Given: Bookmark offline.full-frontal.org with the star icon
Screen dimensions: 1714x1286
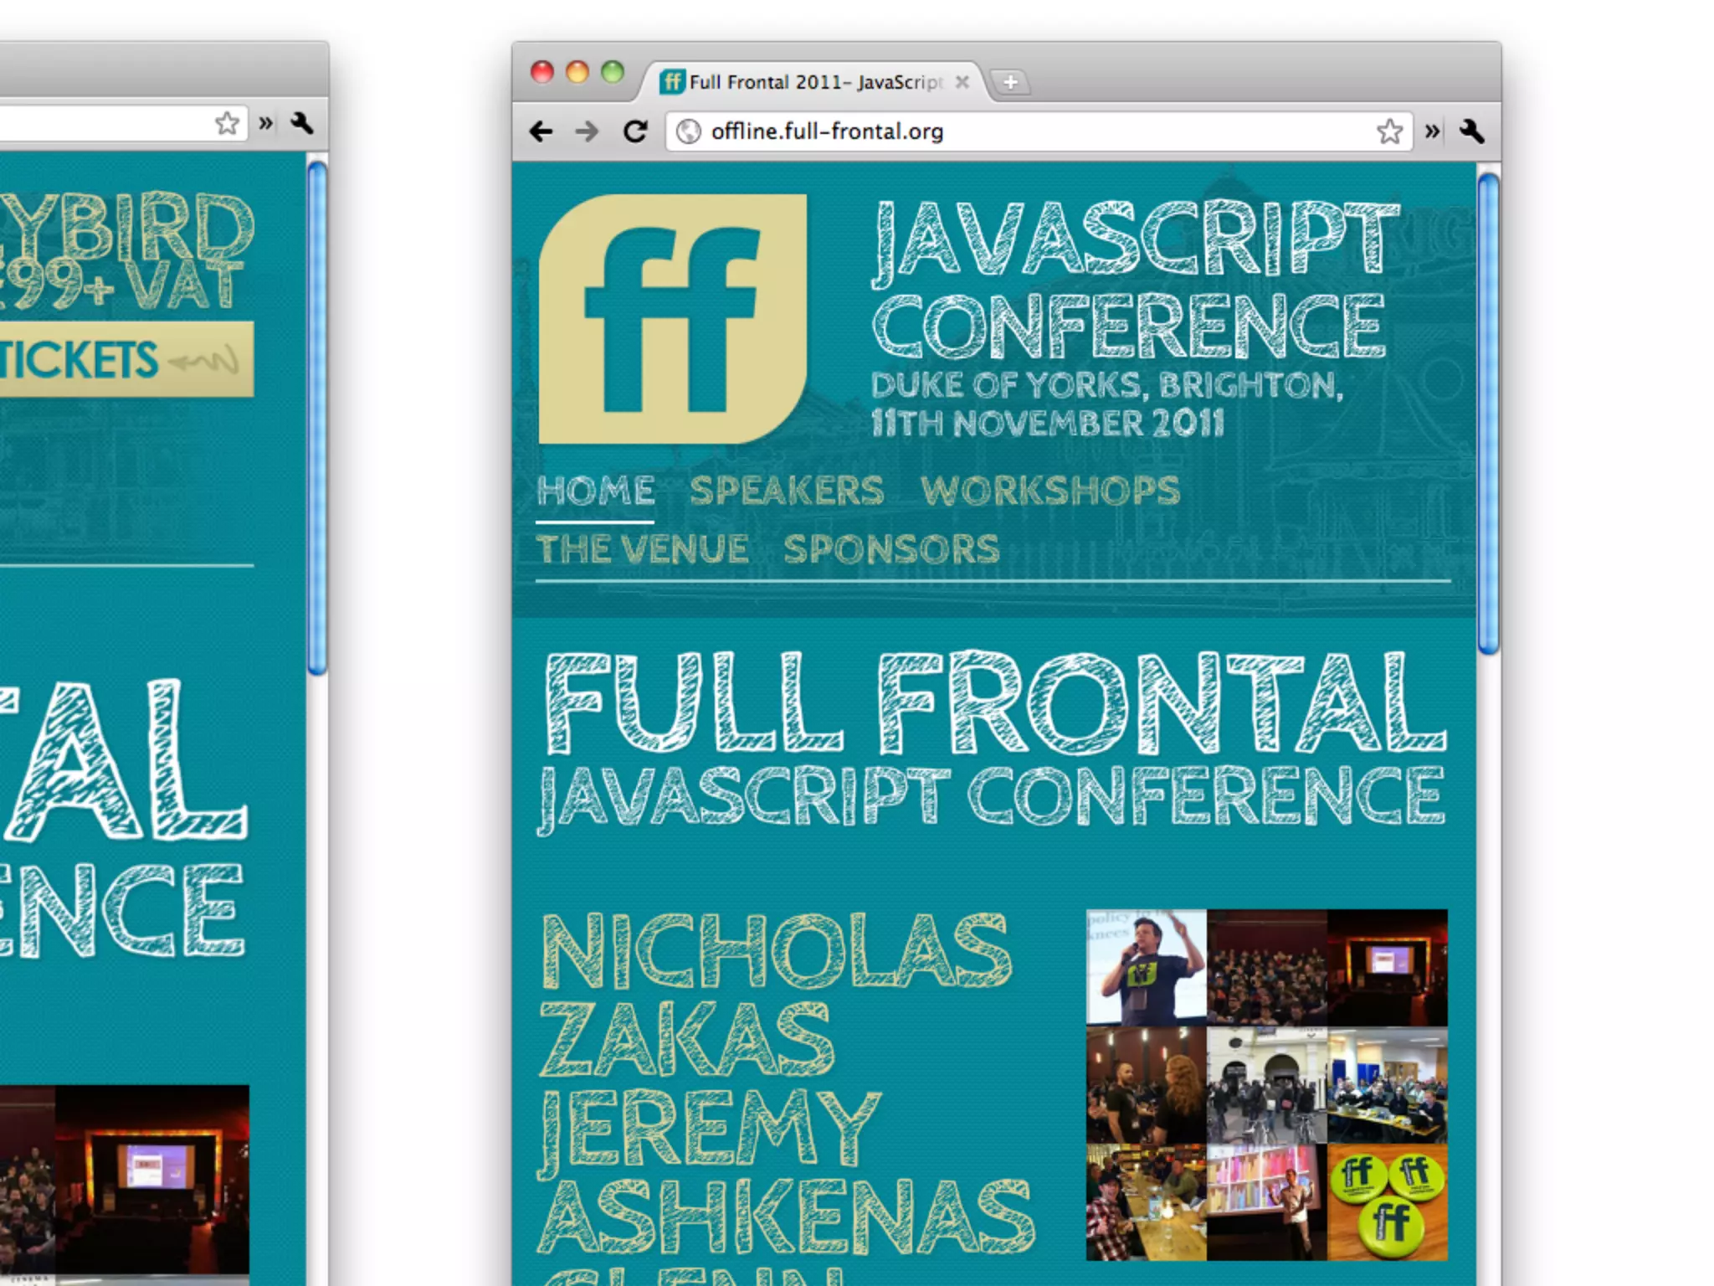Looking at the screenshot, I should tap(1389, 131).
